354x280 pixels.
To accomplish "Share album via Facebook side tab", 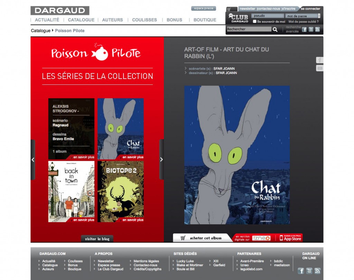I will pos(319,60).
